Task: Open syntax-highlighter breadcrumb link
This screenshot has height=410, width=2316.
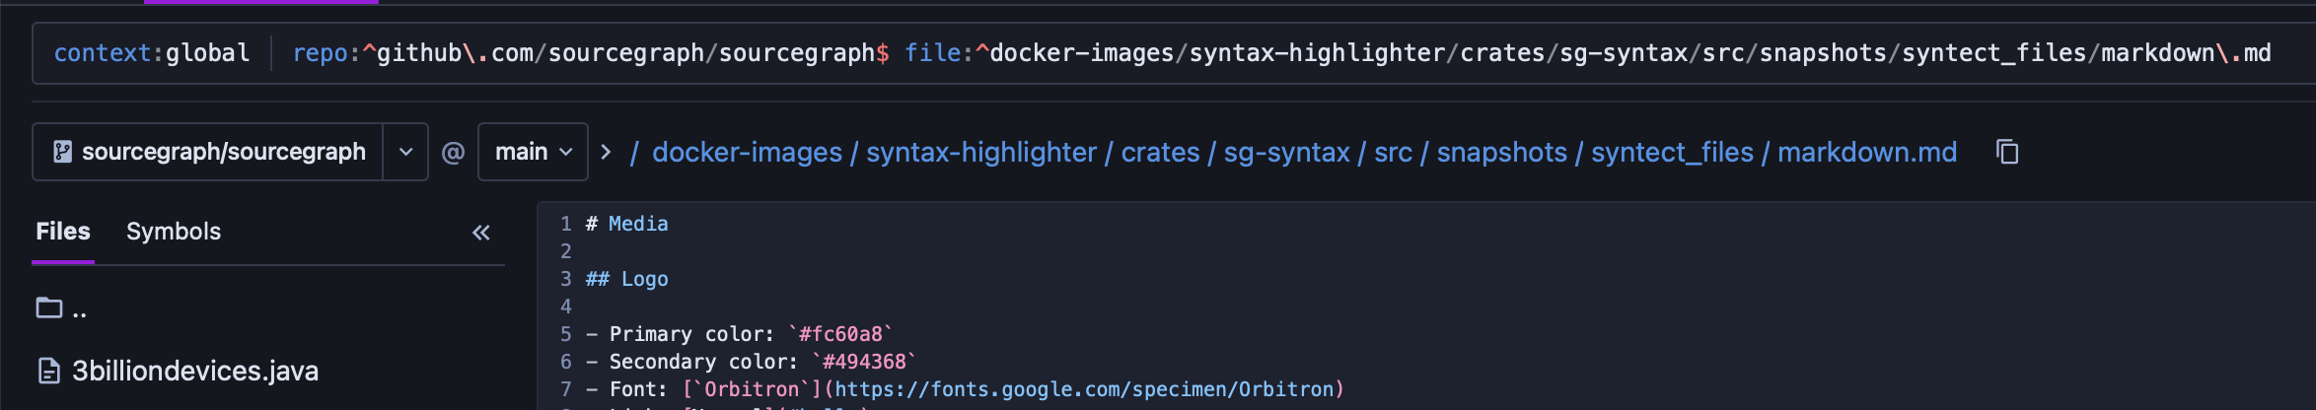Action: [x=981, y=153]
